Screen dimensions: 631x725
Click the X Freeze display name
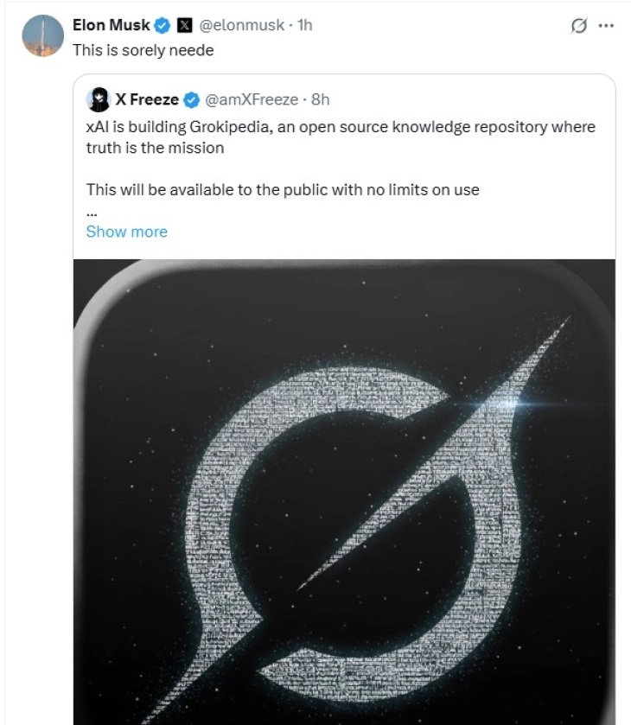pyautogui.click(x=147, y=100)
